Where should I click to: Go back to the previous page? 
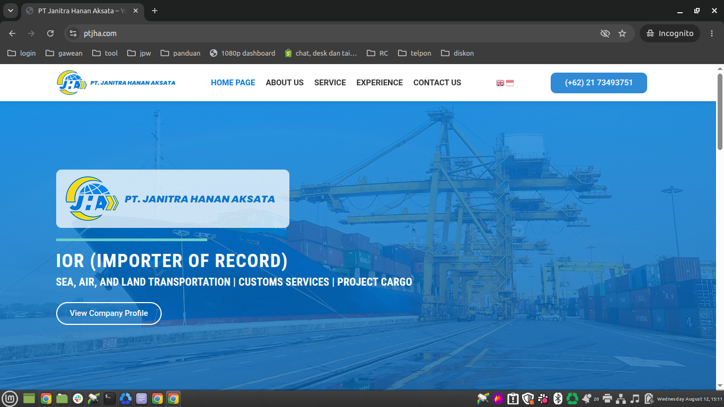(12, 33)
